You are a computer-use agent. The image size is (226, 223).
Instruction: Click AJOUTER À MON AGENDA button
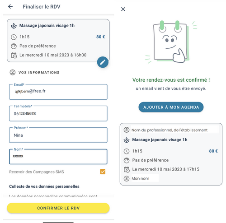(x=171, y=107)
